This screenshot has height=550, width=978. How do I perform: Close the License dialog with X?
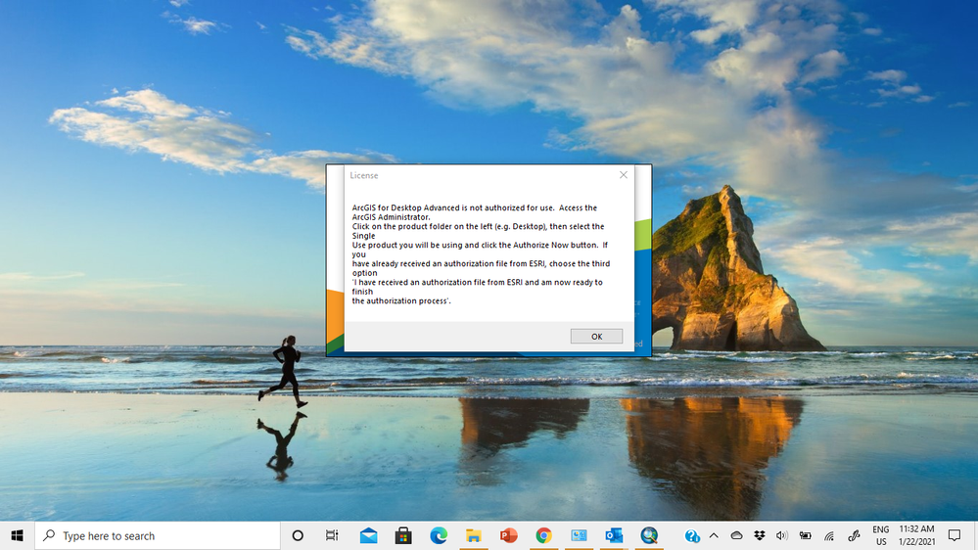point(623,175)
